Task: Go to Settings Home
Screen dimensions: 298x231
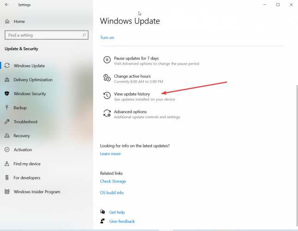Action: pyautogui.click(x=19, y=22)
